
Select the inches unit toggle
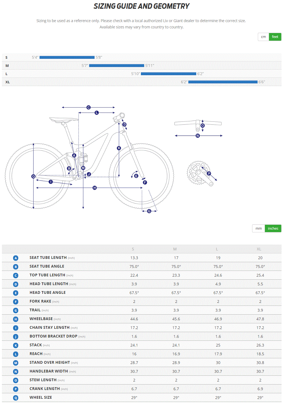coord(273,229)
